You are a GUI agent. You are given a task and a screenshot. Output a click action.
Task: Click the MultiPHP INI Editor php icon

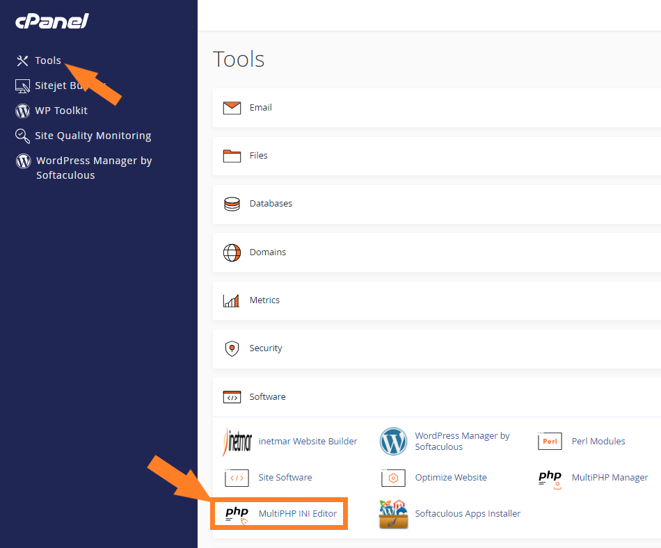pos(237,515)
